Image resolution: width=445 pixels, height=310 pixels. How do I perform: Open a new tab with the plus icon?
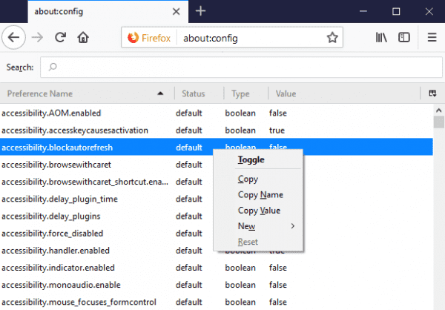pyautogui.click(x=200, y=11)
